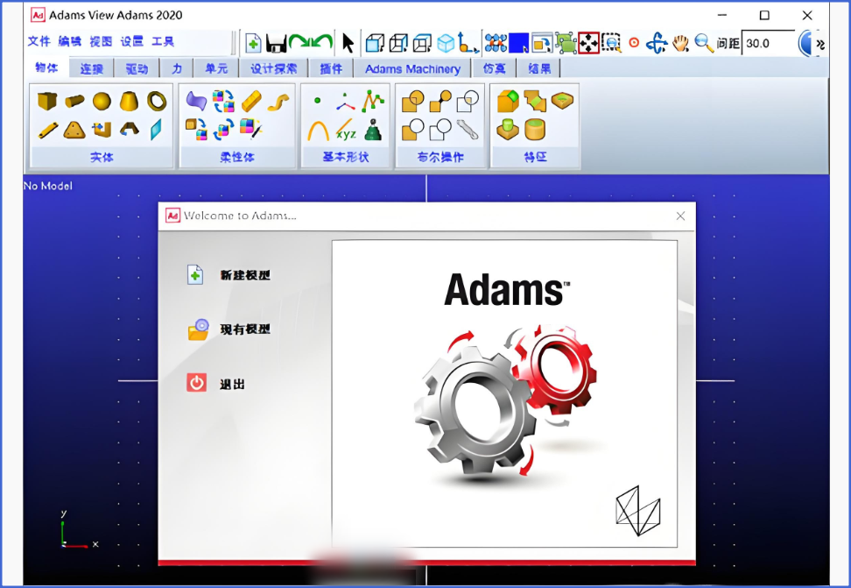851x588 pixels.
Task: Select the pan hand tool
Action: (681, 41)
